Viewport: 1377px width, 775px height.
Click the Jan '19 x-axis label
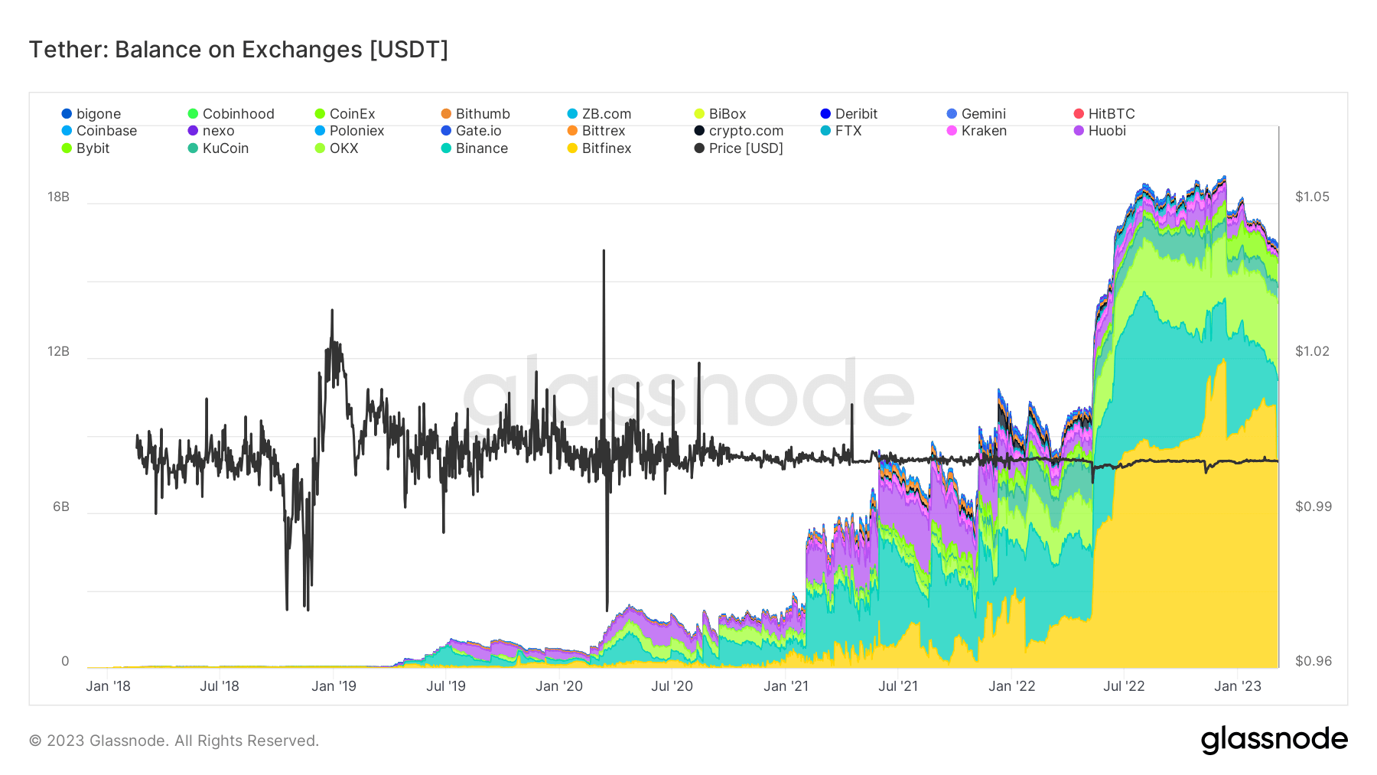pos(334,686)
